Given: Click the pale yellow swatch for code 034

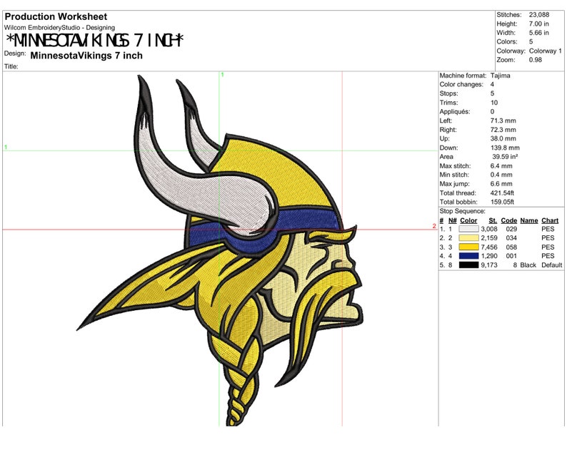Looking at the screenshot, I should pos(468,238).
